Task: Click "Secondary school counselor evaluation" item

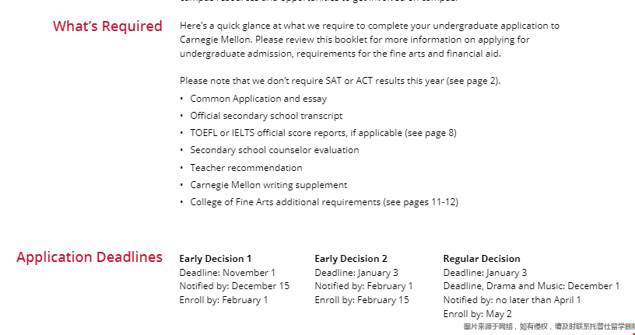Action: click(x=275, y=150)
